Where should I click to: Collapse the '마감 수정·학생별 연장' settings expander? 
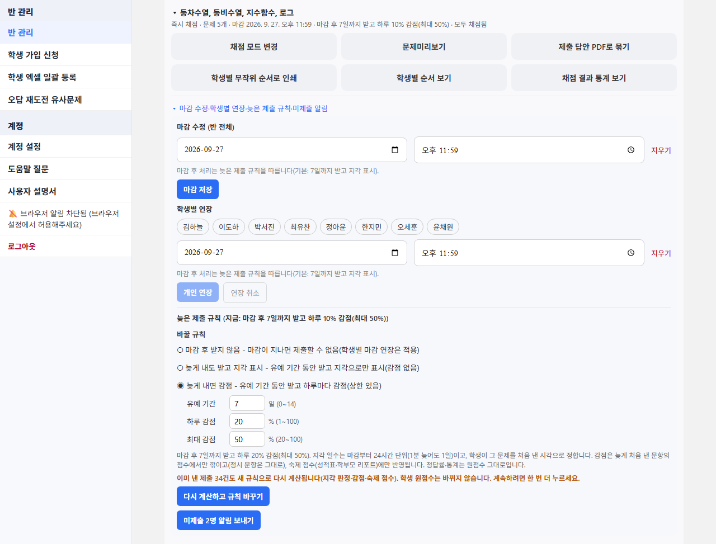click(x=174, y=108)
